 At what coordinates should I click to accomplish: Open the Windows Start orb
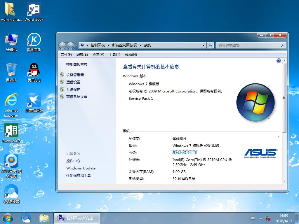pyautogui.click(x=8, y=218)
